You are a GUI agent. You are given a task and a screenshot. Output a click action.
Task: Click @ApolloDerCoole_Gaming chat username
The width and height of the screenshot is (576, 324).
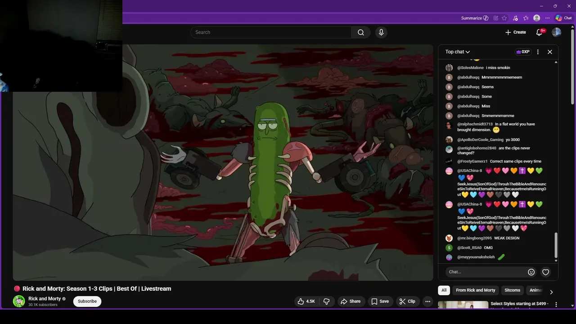(480, 140)
